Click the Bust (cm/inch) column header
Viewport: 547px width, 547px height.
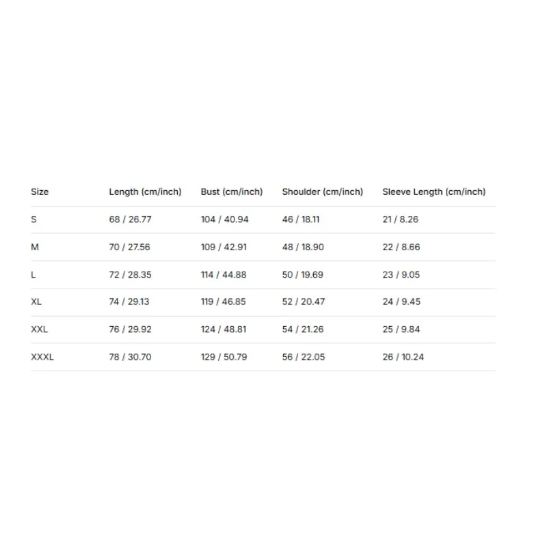point(231,192)
